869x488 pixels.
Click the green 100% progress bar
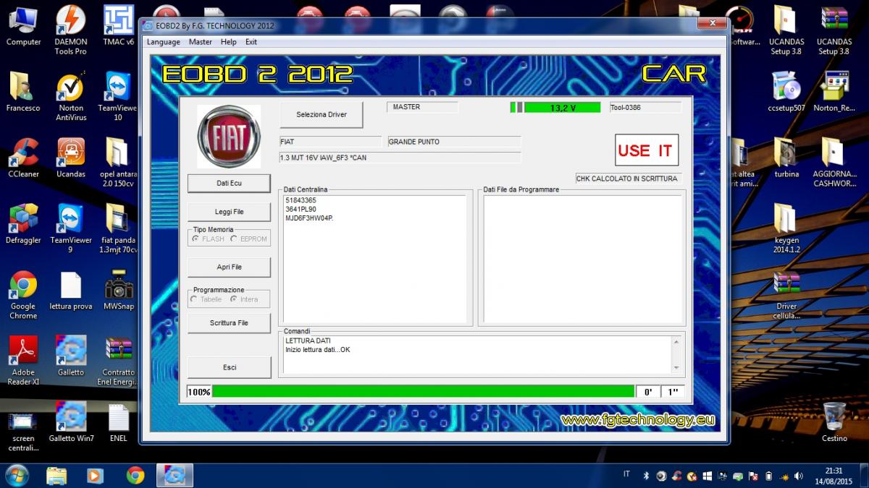(x=423, y=391)
